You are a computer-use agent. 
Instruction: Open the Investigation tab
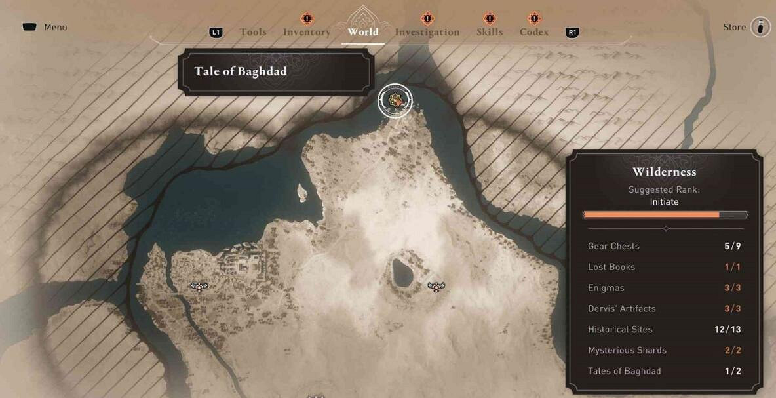pyautogui.click(x=427, y=32)
